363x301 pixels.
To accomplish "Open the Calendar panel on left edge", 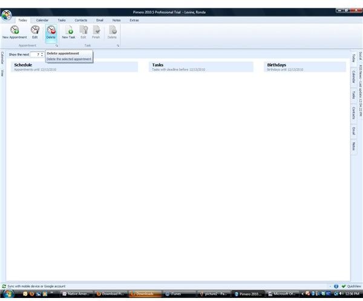I will click(2, 58).
